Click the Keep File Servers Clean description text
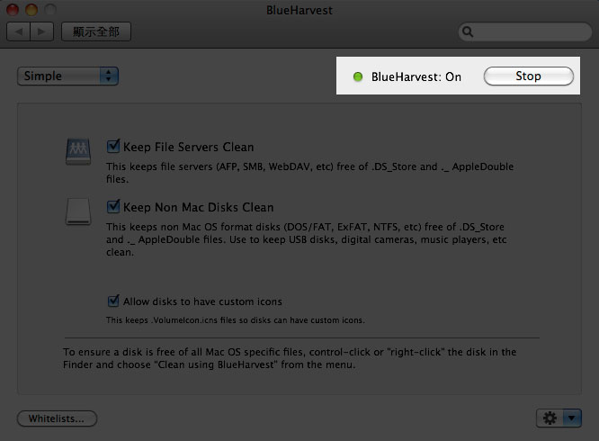599x441 pixels. click(309, 173)
